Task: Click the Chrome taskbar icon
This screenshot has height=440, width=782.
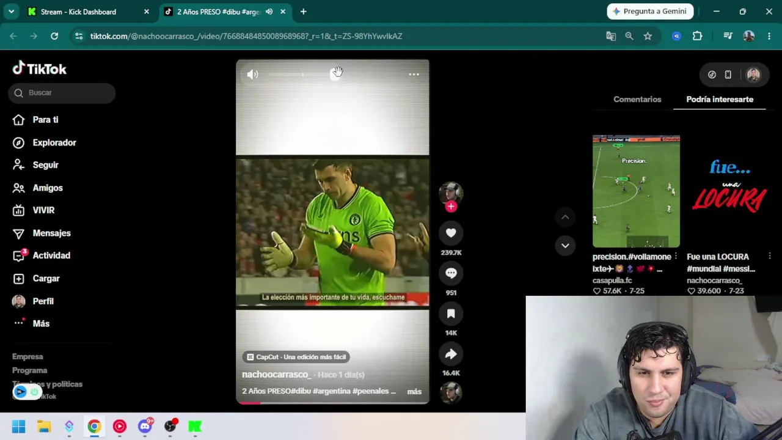Action: 94,427
